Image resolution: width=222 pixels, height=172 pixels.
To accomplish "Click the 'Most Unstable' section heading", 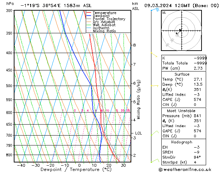I will (x=181, y=111).
